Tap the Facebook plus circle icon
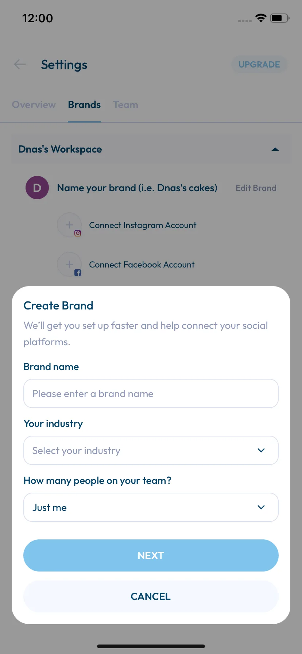The width and height of the screenshot is (302, 654). [69, 264]
